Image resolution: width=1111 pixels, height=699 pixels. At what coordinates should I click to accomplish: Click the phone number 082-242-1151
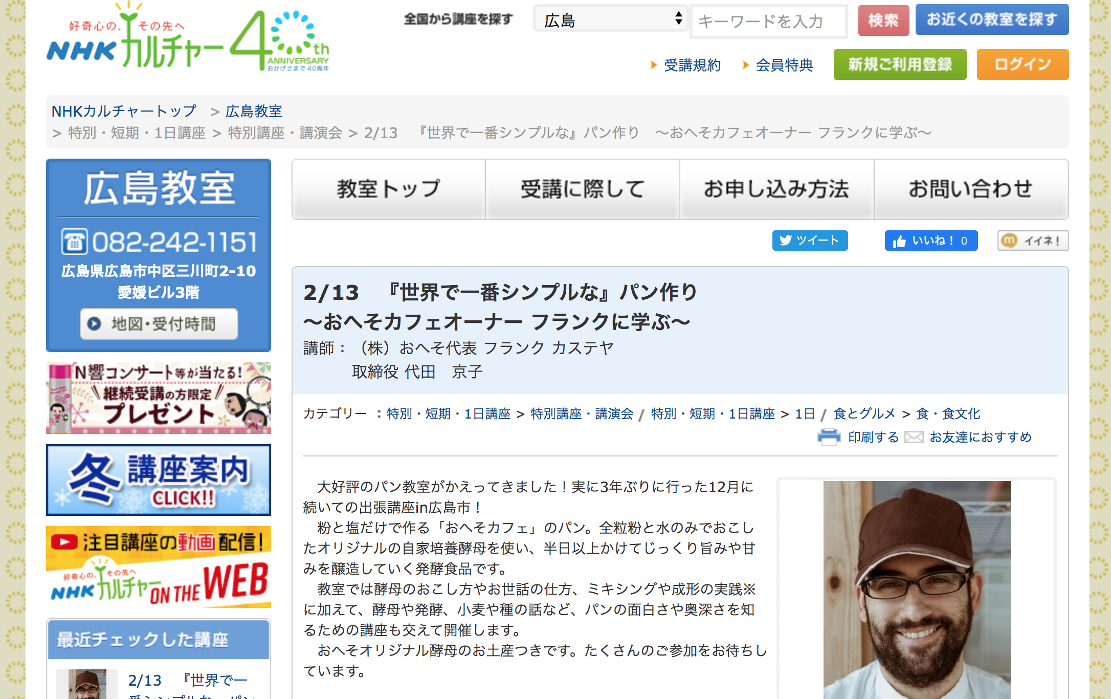pyautogui.click(x=174, y=242)
